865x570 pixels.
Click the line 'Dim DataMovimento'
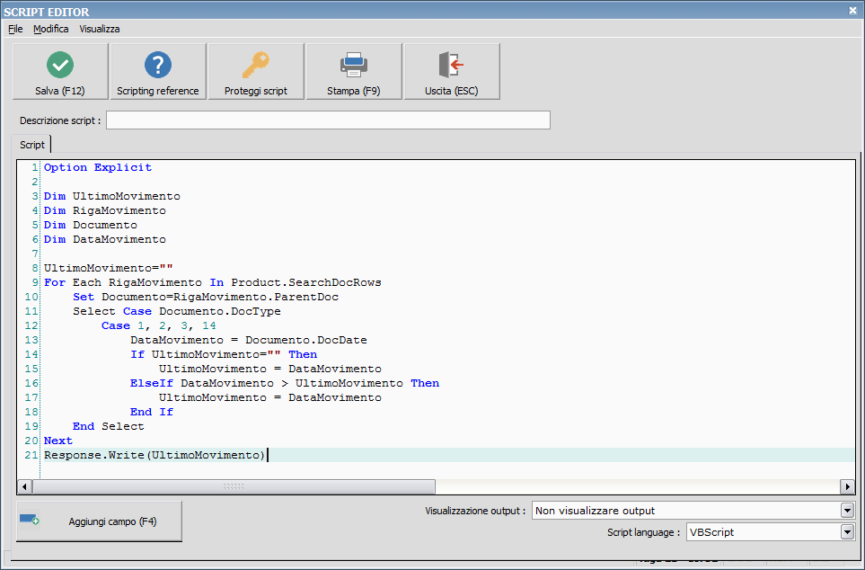[105, 239]
